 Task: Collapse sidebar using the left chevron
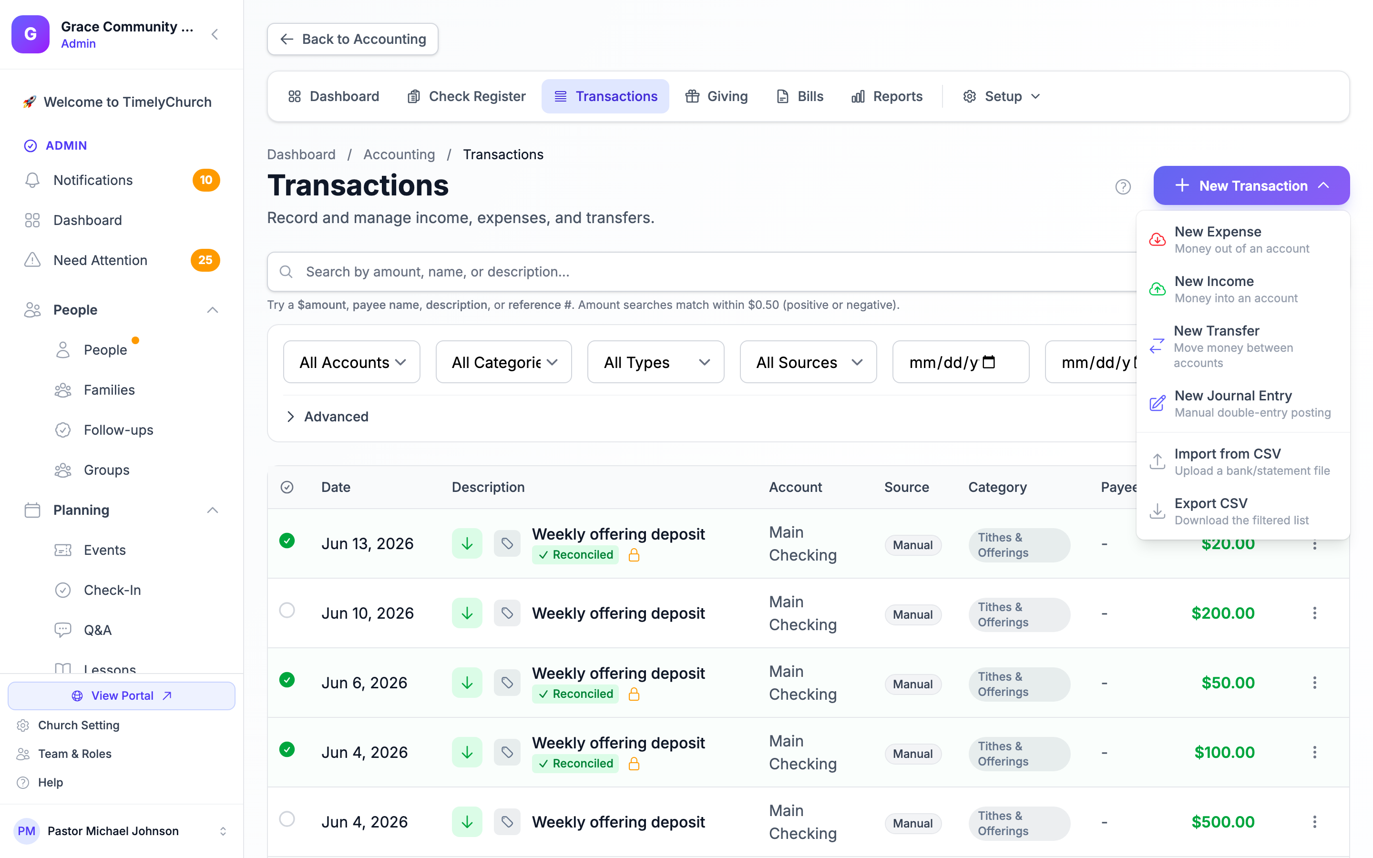(x=215, y=35)
